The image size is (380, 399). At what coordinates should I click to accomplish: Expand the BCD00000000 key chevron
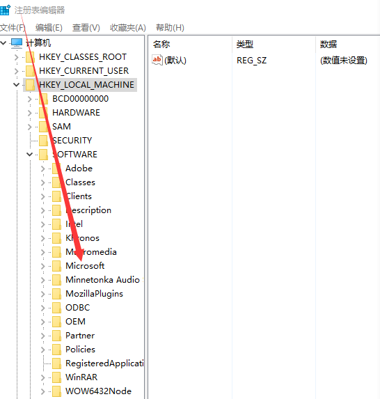coord(30,99)
